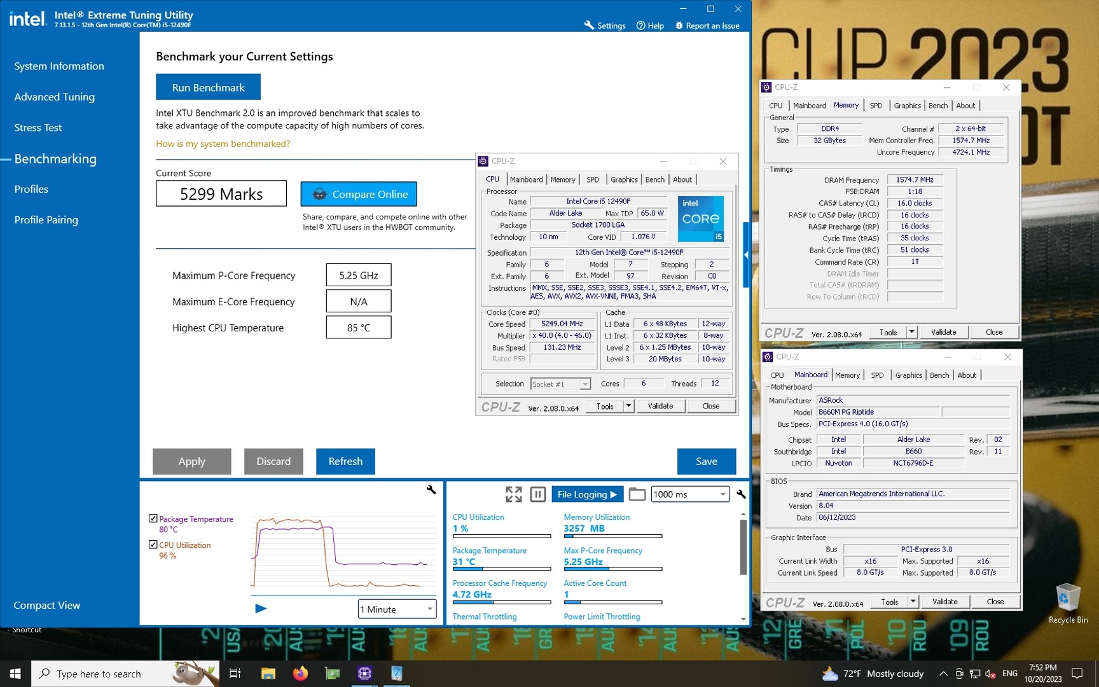Click Close button in Memory CPU-Z window

pyautogui.click(x=993, y=332)
